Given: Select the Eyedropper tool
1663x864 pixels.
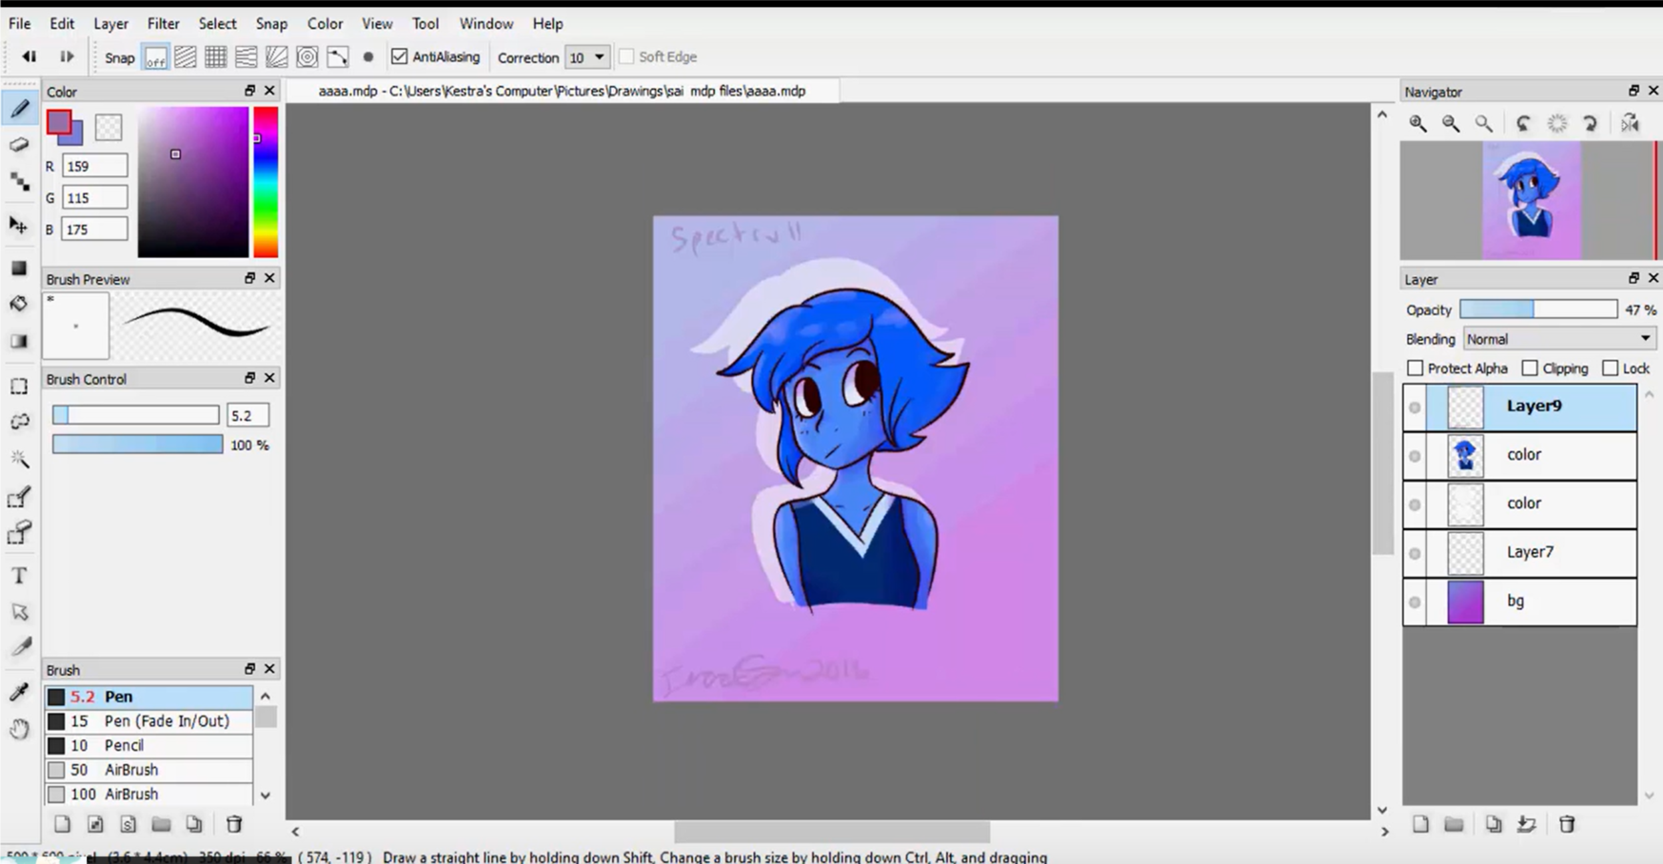Looking at the screenshot, I should (20, 692).
